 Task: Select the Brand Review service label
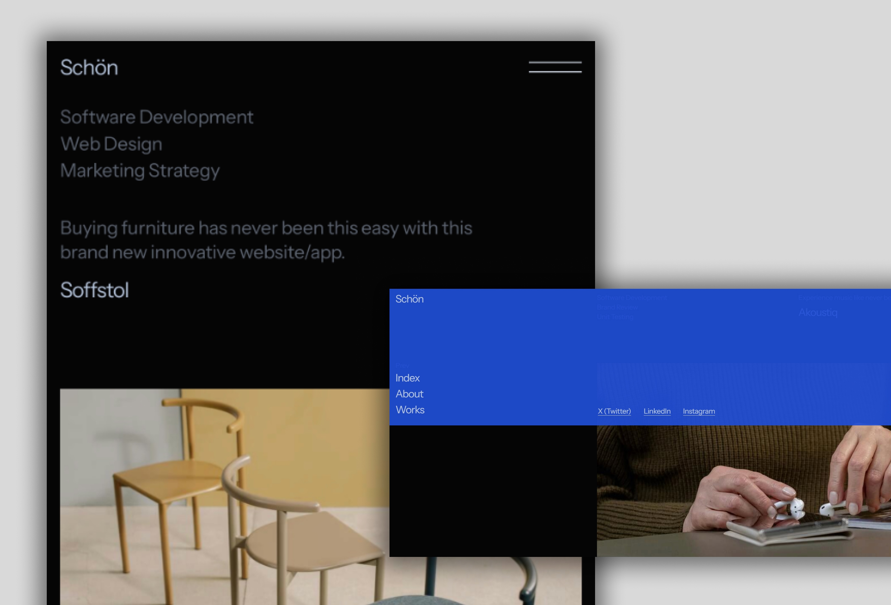[617, 307]
